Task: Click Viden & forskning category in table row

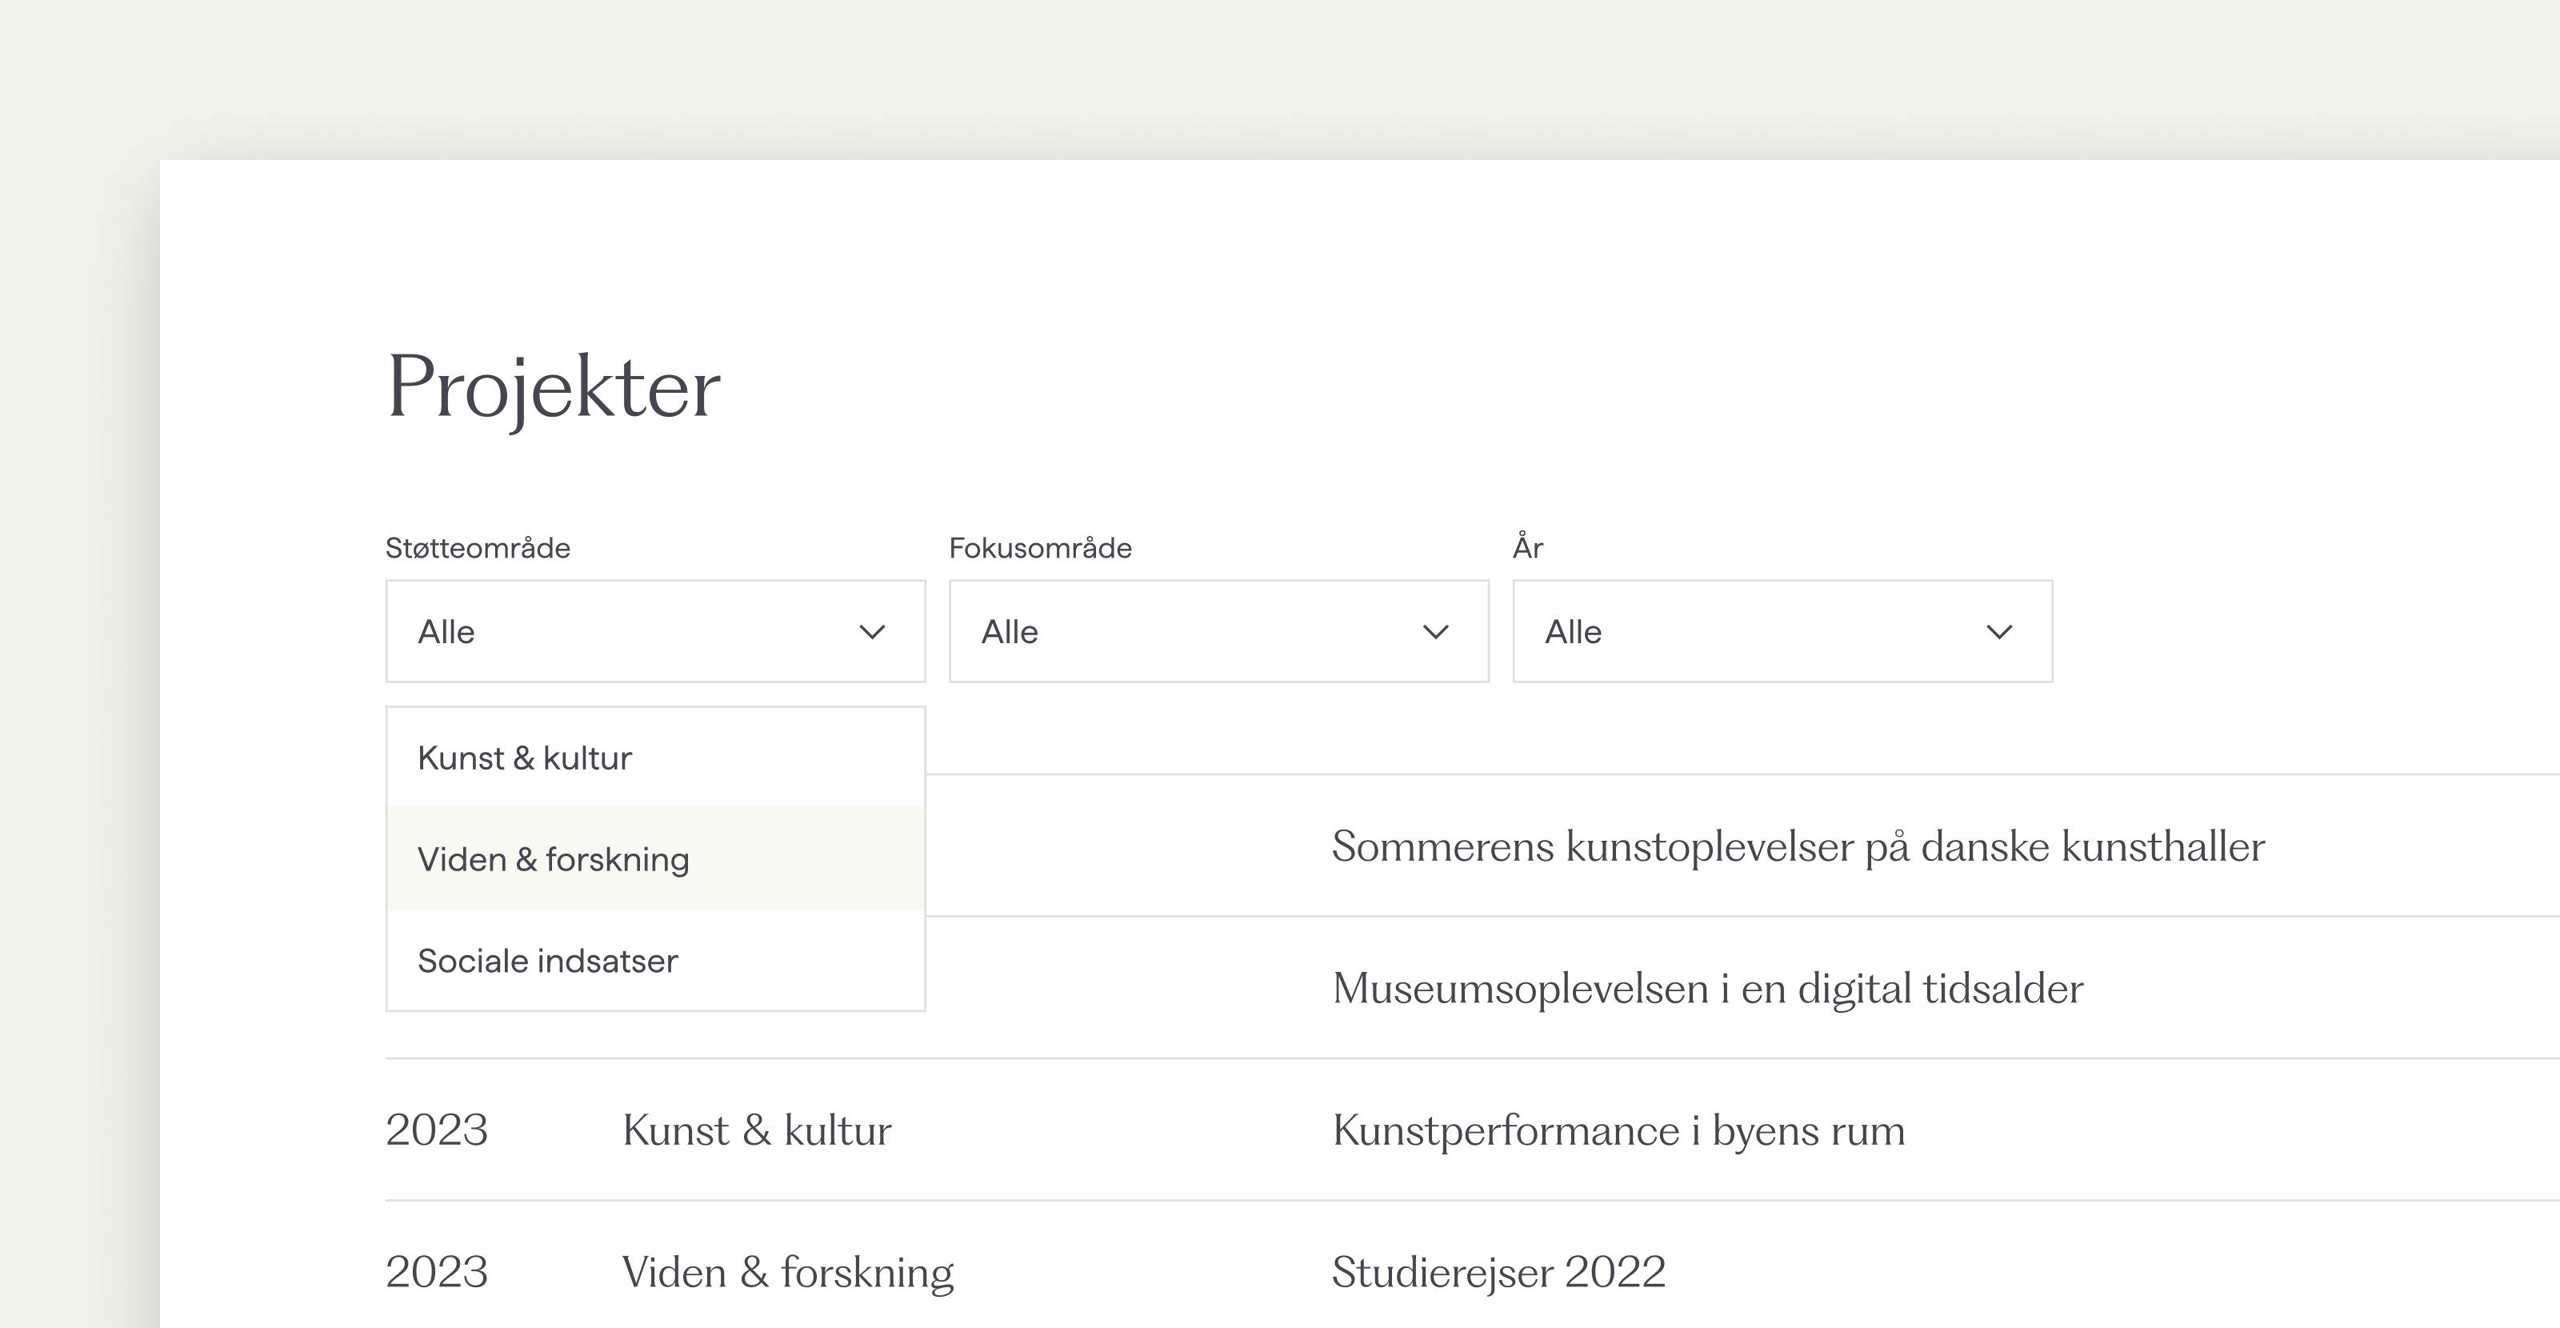Action: (787, 1272)
